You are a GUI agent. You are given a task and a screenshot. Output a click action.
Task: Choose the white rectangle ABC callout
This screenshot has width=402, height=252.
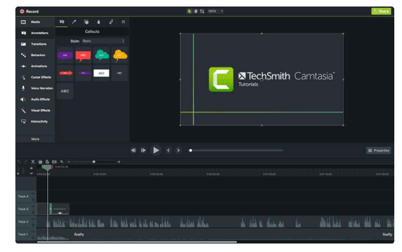click(x=101, y=73)
